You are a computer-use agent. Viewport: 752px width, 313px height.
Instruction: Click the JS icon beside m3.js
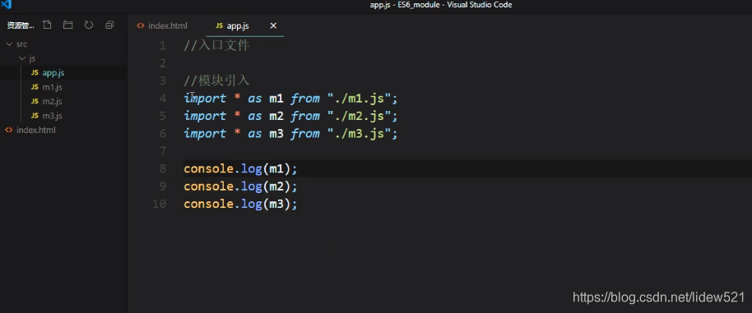[35, 116]
